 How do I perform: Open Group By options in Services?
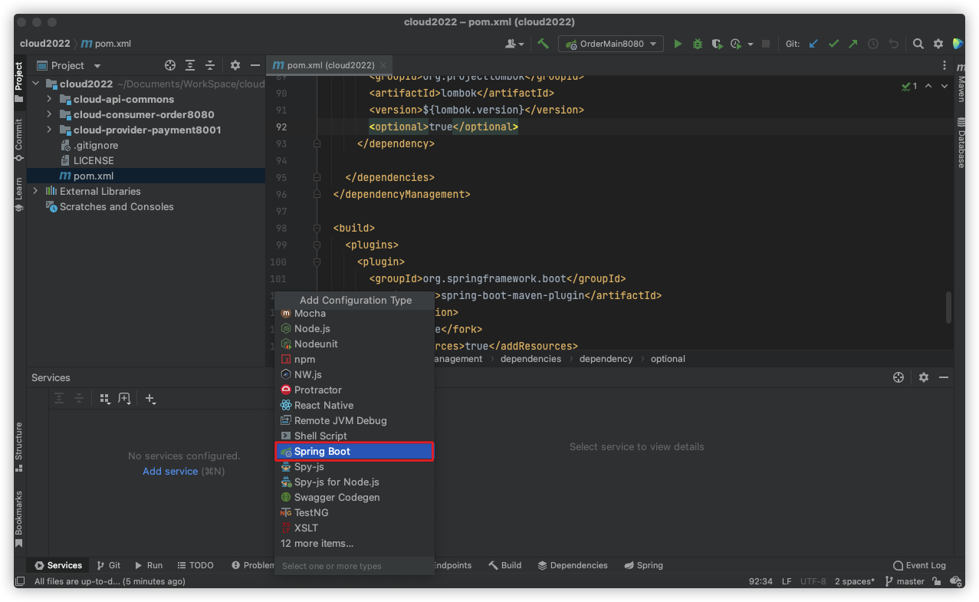click(x=105, y=399)
